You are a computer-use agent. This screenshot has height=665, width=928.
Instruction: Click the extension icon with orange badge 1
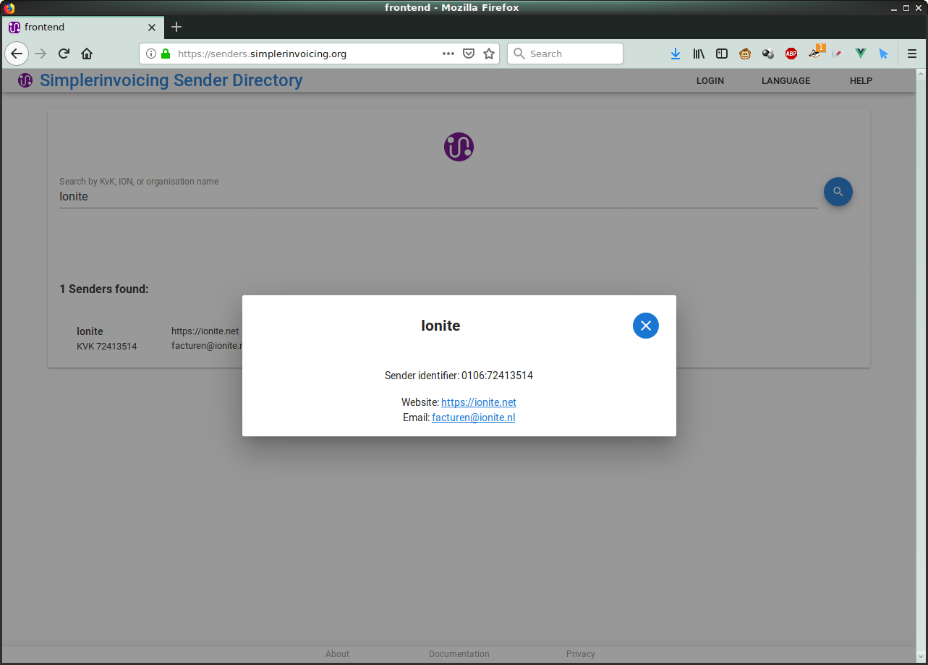pyautogui.click(x=816, y=52)
